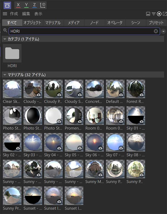This screenshot has width=167, height=214.
Task: Toggle the circle target icon in header
Action: click(159, 14)
